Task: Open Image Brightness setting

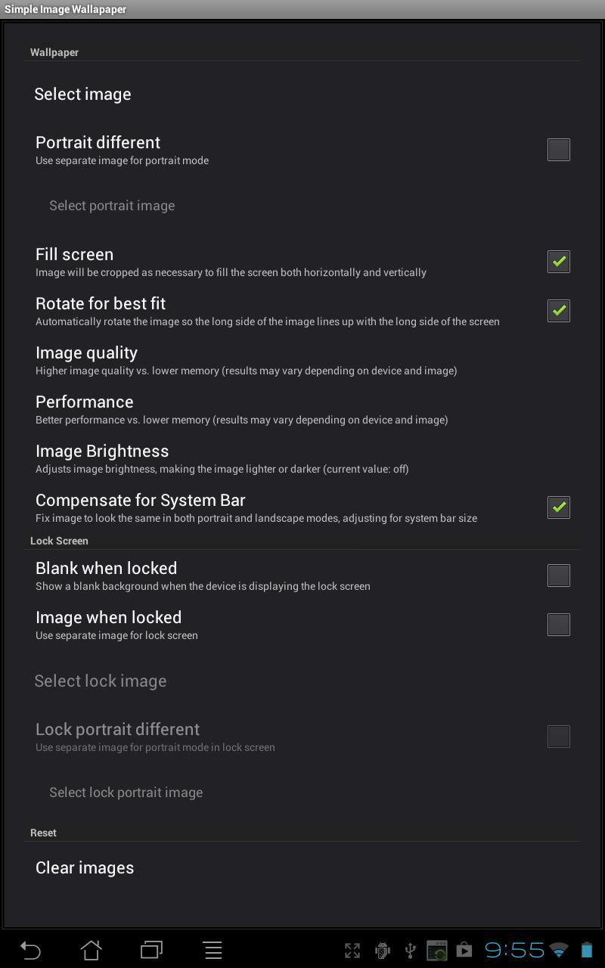Action: [x=222, y=458]
